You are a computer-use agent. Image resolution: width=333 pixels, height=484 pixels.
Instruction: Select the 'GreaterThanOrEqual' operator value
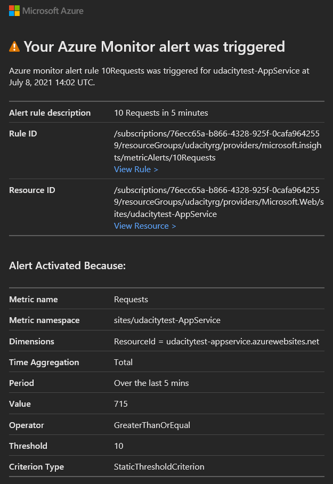(152, 425)
